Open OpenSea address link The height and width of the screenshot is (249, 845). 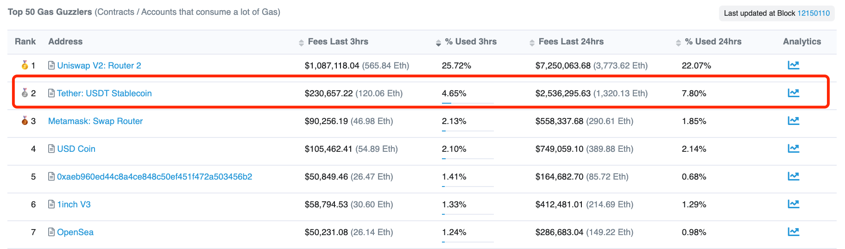point(75,232)
